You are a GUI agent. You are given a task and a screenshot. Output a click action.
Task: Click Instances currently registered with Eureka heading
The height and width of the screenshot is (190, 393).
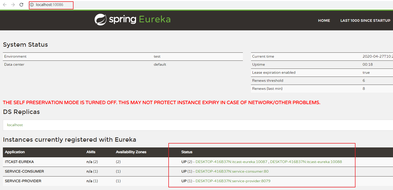tap(70, 140)
